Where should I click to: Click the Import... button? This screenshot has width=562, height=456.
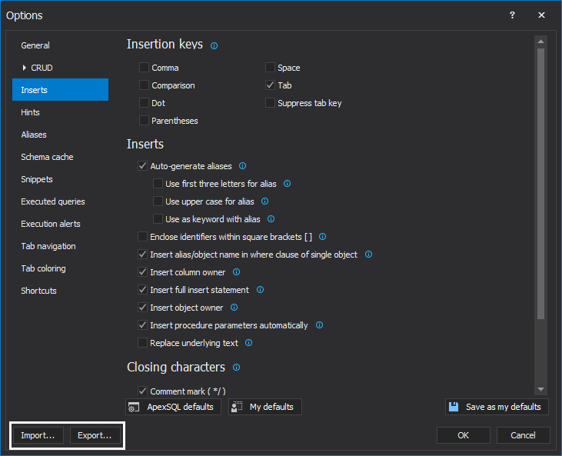tap(38, 435)
